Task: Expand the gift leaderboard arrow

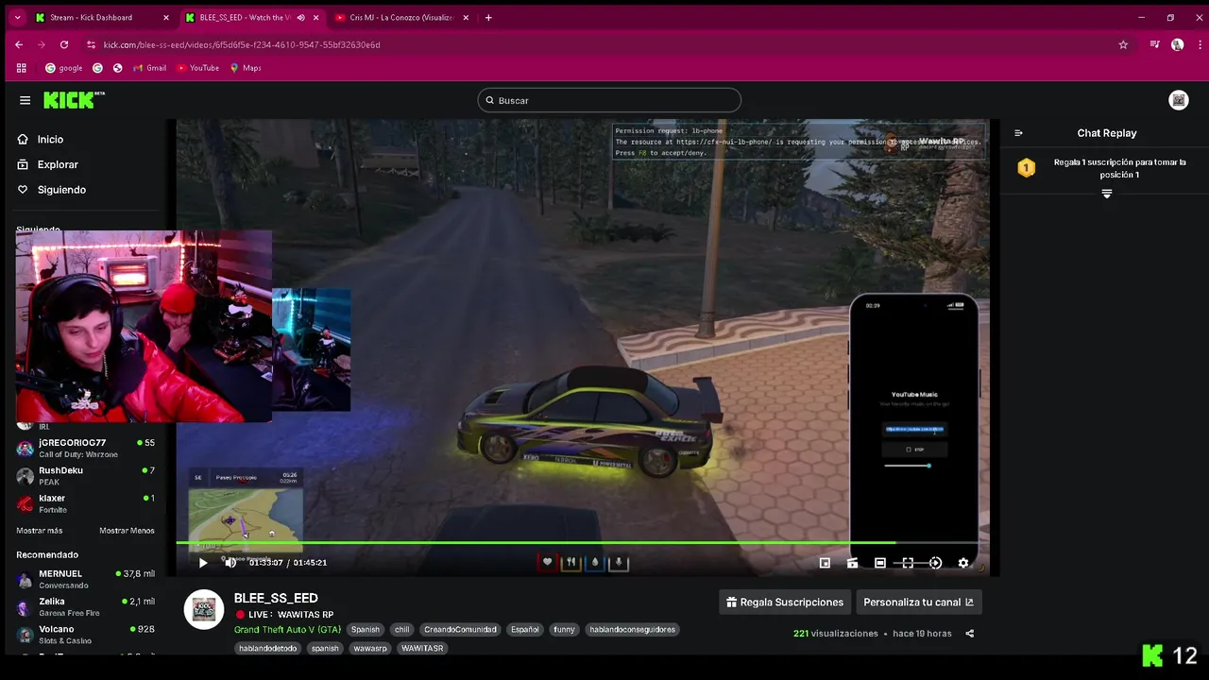Action: click(1107, 194)
